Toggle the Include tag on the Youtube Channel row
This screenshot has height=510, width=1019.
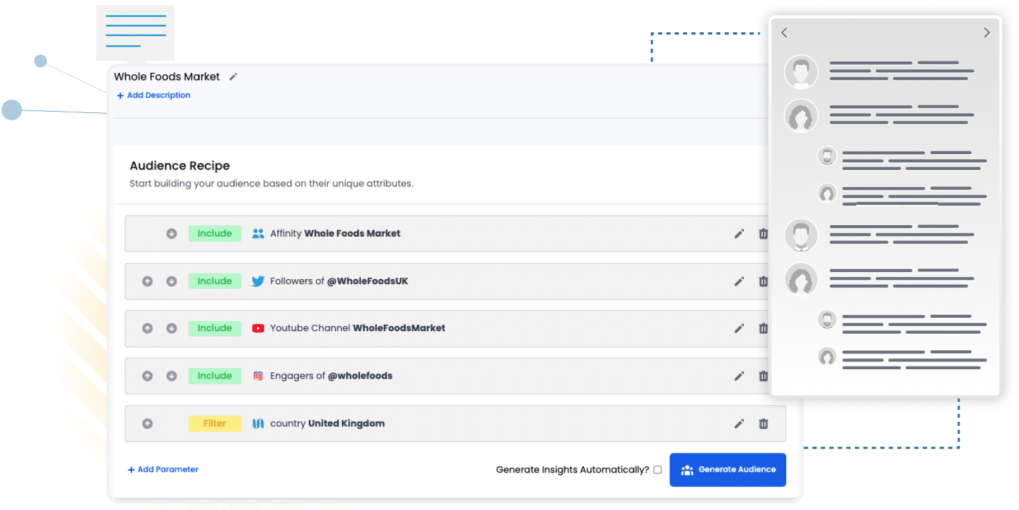215,328
